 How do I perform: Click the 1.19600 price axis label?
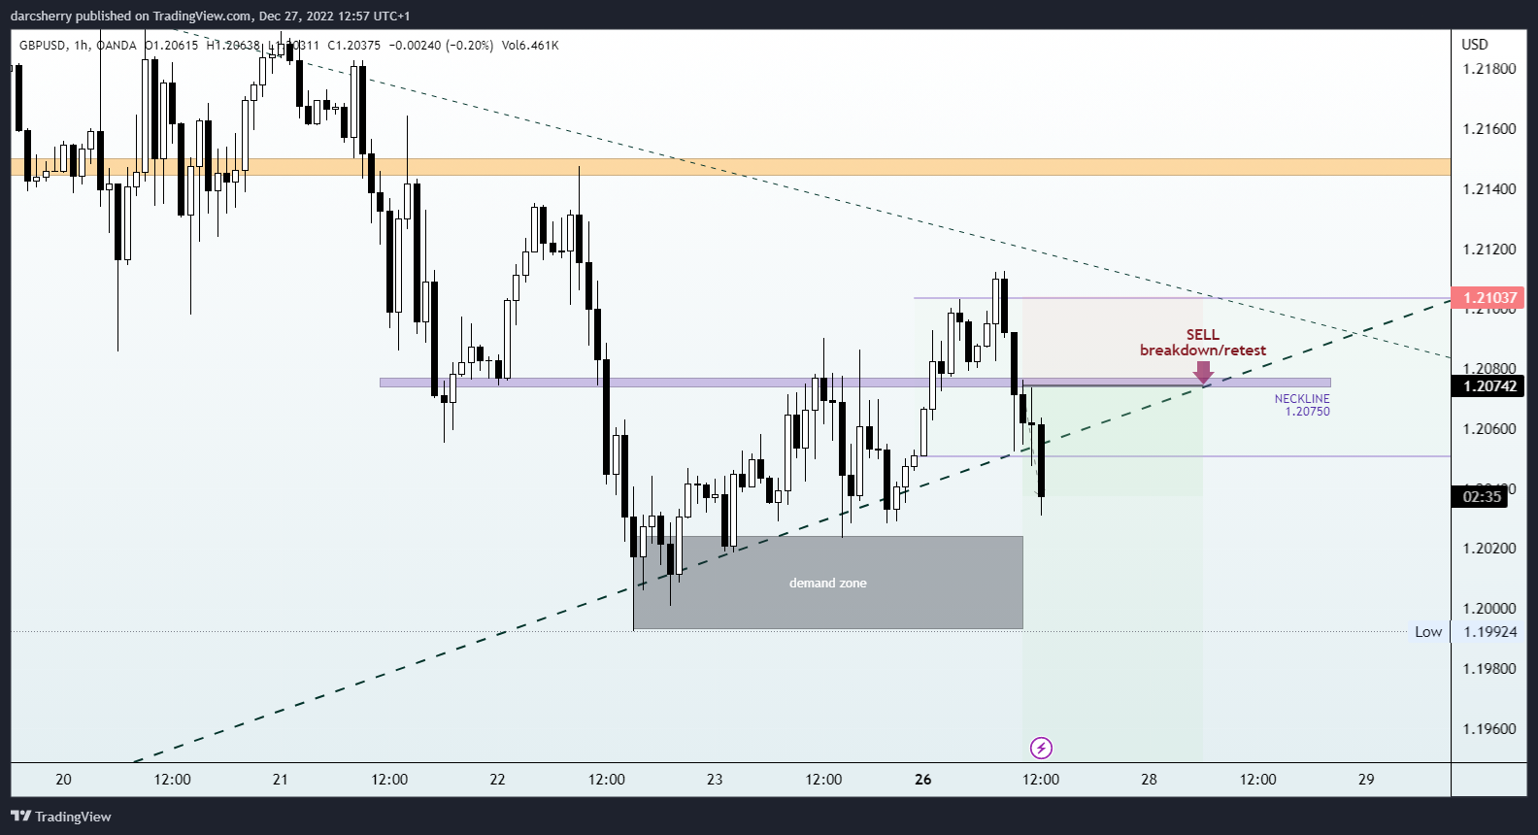point(1489,729)
